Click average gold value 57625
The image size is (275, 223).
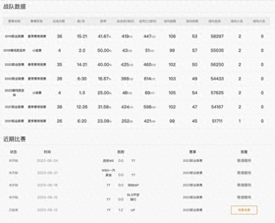(217, 93)
